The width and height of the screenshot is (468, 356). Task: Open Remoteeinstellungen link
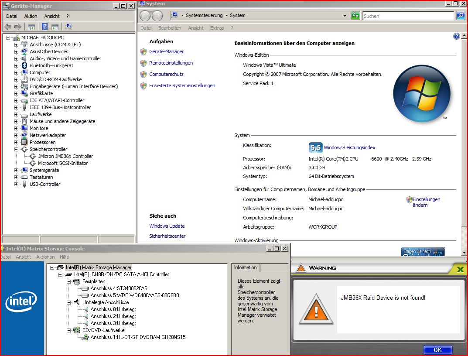click(171, 63)
